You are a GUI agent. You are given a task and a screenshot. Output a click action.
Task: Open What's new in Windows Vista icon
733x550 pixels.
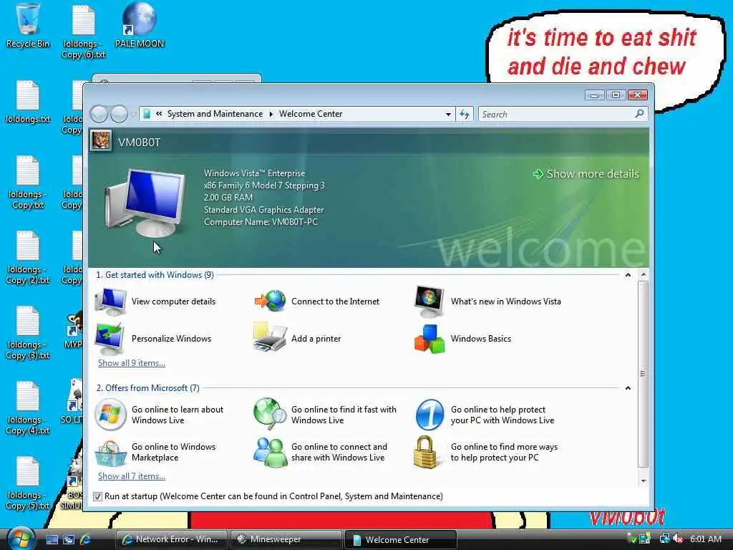click(x=429, y=301)
